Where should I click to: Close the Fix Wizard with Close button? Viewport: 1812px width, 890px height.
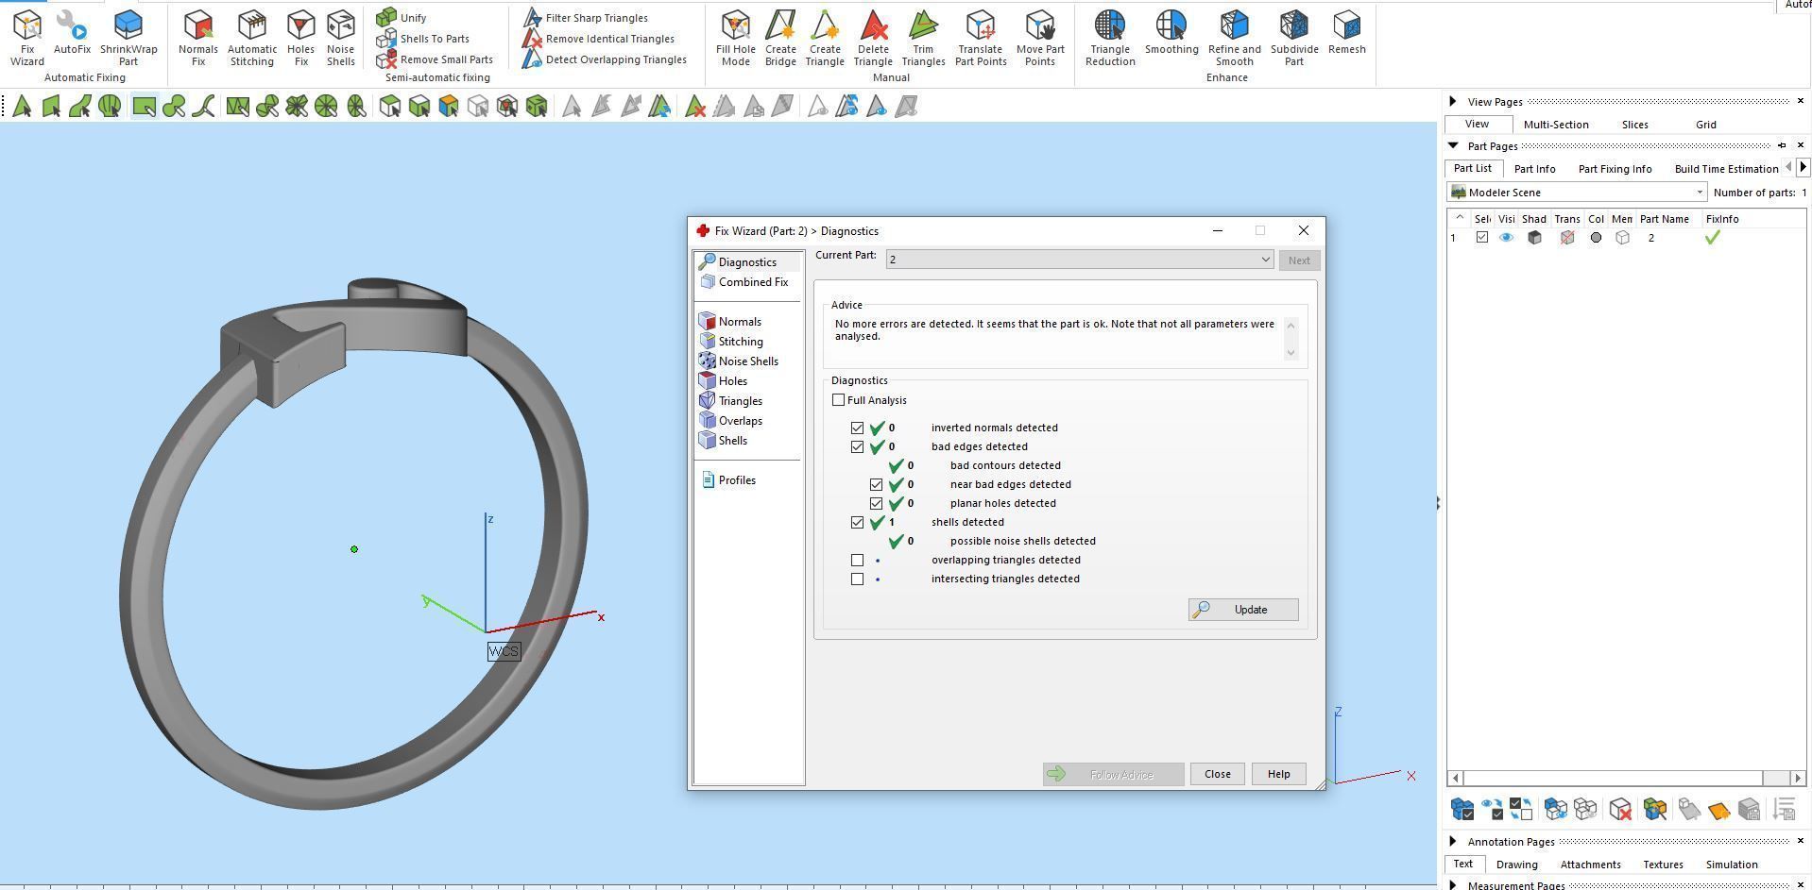point(1217,774)
